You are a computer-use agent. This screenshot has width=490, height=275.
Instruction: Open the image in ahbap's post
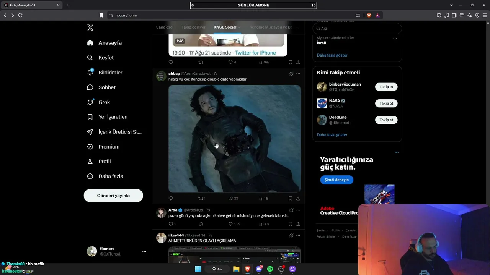point(234,139)
